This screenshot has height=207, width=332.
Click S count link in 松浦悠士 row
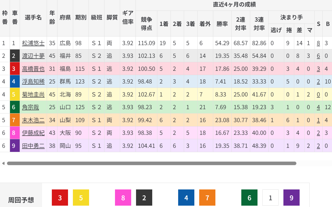point(318,43)
